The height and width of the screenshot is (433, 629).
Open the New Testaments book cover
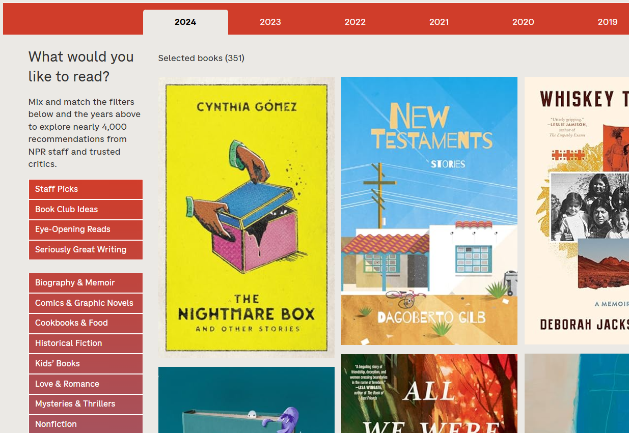coord(429,211)
